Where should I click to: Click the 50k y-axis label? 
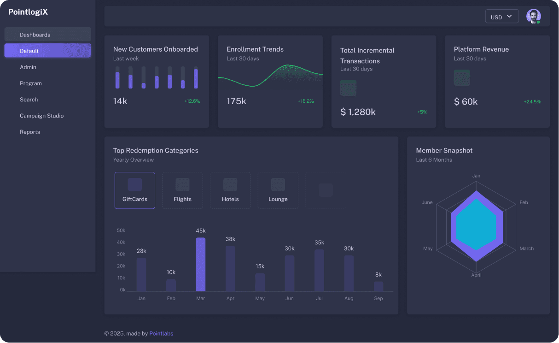pyautogui.click(x=121, y=230)
